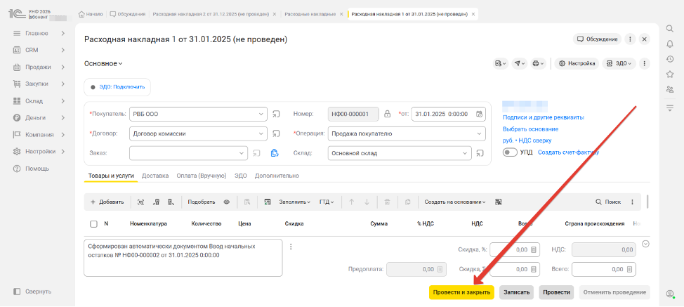
Task: Click the calendar icon in date field
Action: tap(480, 114)
